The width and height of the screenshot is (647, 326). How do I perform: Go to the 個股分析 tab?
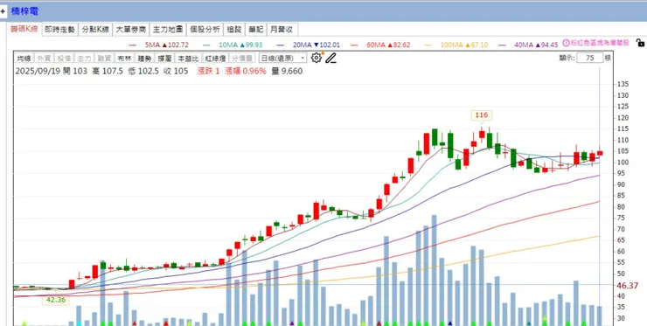coord(205,30)
